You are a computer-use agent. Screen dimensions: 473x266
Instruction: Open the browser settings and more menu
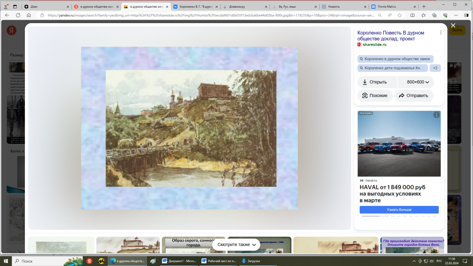coord(456,16)
